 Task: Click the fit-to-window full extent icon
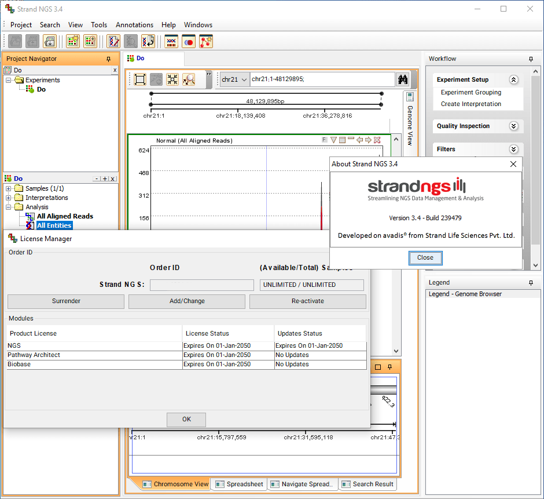point(140,79)
